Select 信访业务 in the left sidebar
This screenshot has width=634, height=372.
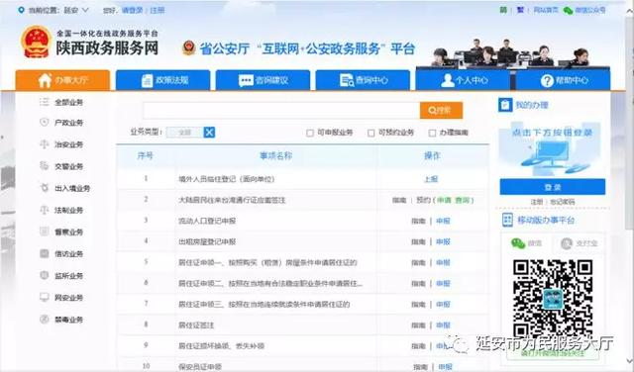click(68, 253)
